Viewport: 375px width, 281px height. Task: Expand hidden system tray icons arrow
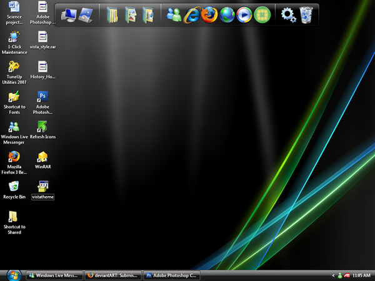click(x=333, y=276)
